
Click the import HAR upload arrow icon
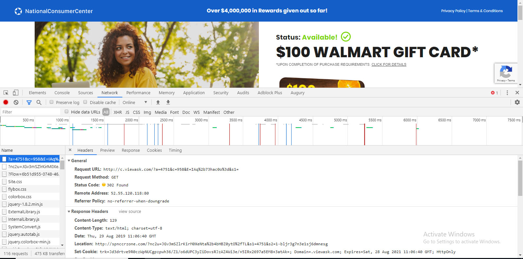[158, 102]
